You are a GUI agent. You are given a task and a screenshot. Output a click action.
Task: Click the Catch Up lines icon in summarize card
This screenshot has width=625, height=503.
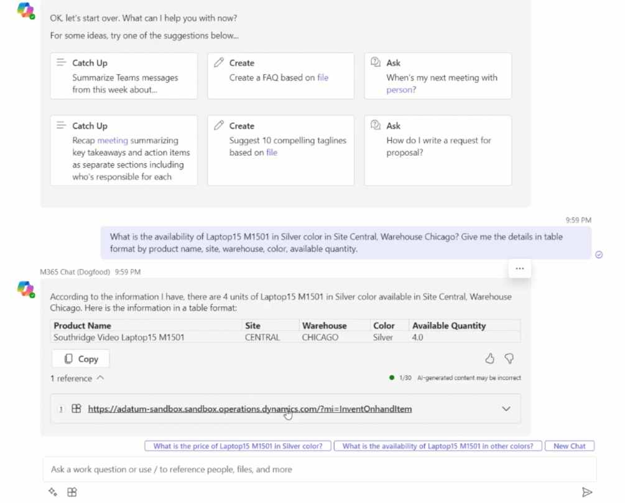[x=61, y=62]
